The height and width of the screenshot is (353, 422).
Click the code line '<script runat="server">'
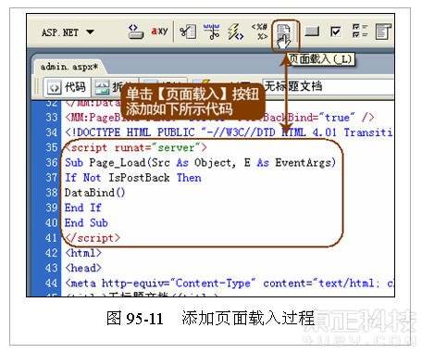[x=136, y=147]
